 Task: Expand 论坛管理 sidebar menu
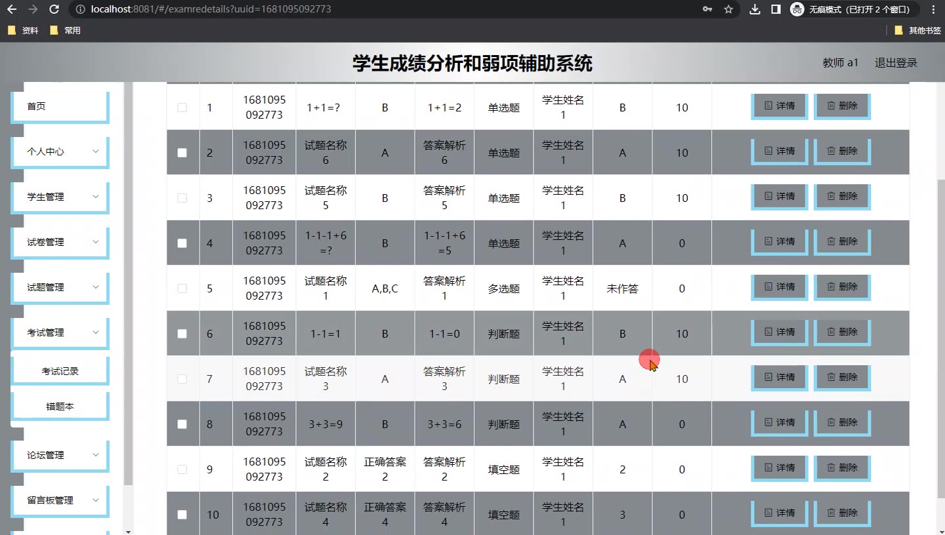point(60,455)
